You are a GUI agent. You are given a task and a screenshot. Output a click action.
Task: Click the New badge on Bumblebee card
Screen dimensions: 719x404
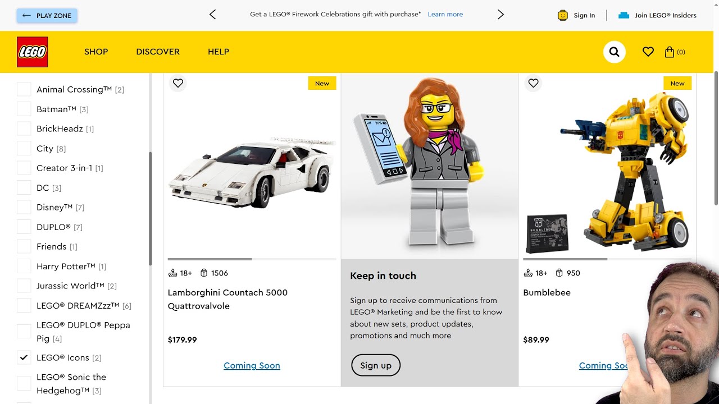point(677,83)
